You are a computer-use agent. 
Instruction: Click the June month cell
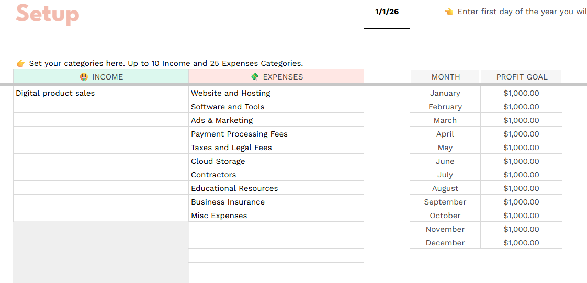click(x=445, y=161)
